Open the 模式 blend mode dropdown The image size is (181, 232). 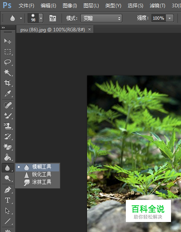coord(101,18)
